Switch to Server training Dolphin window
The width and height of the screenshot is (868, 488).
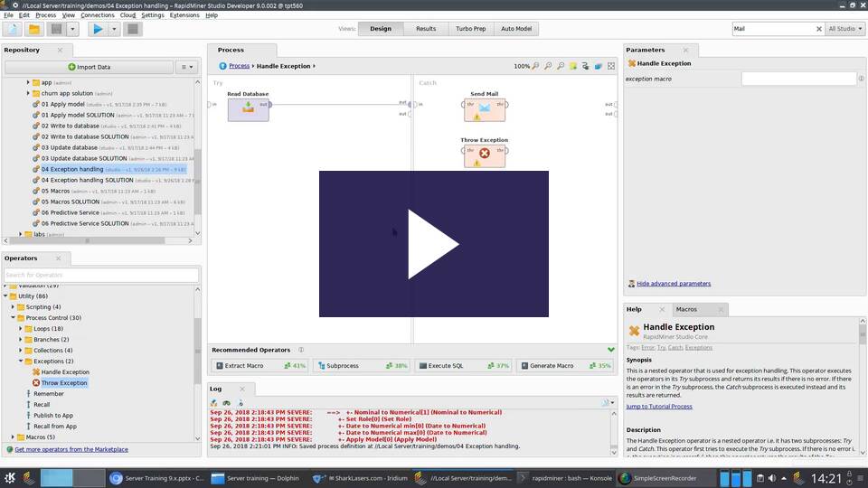(x=257, y=478)
